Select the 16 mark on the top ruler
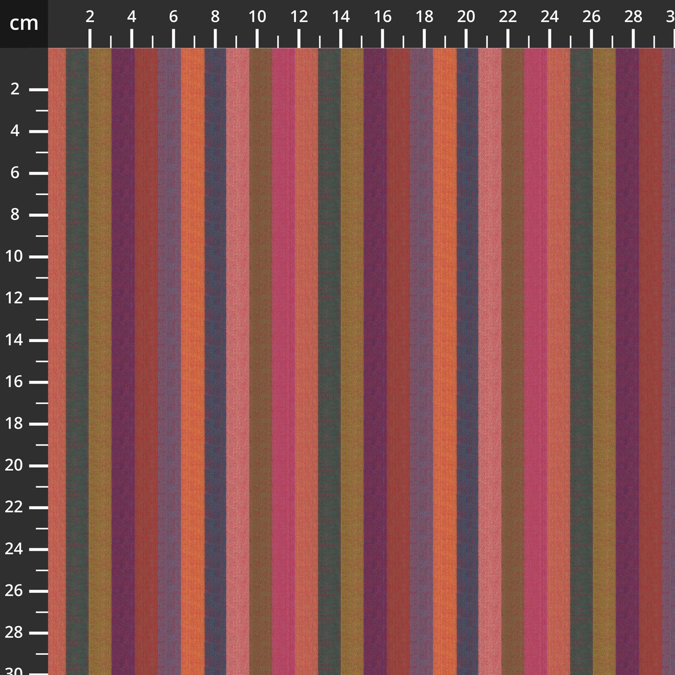Screen dimensions: 675x675 click(382, 17)
